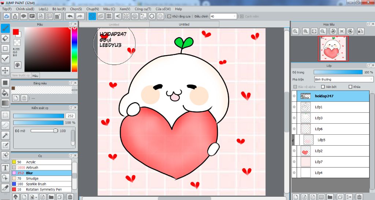Viewport: 375px width, 200px height.
Task: Toggle Khử răng cưa checkbox
Action: 169,16
